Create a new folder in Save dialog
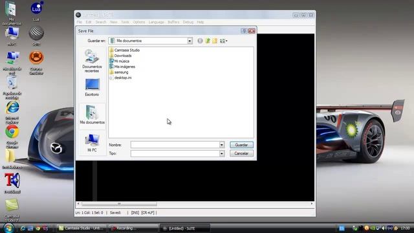 click(215, 41)
